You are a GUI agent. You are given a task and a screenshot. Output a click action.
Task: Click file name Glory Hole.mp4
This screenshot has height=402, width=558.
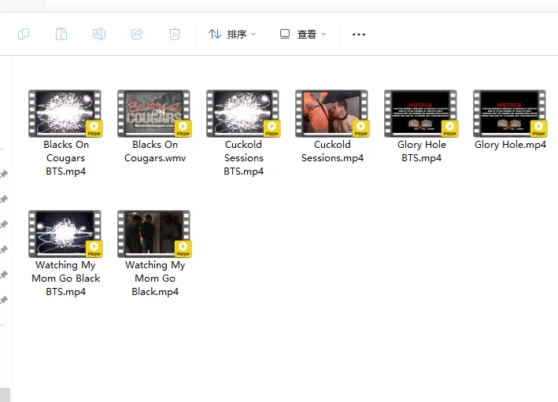[510, 145]
